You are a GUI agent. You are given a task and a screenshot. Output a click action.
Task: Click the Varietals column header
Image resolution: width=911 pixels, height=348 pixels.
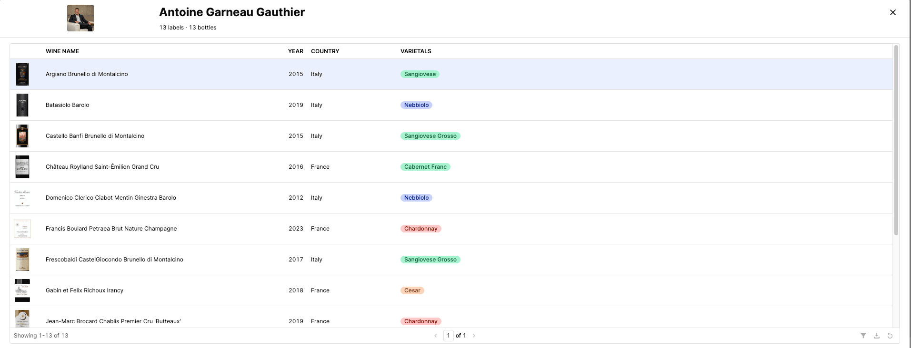coord(416,51)
